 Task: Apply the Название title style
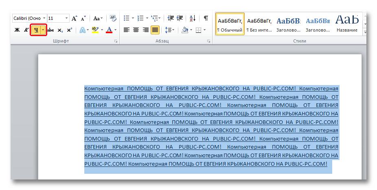tap(347, 24)
